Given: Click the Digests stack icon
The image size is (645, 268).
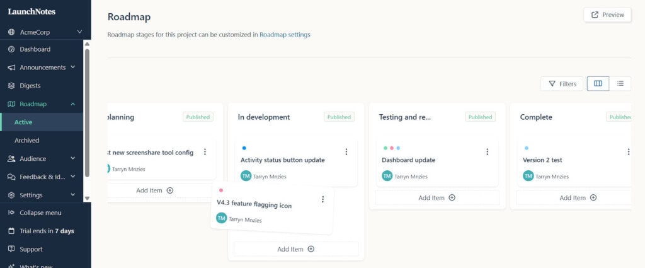Looking at the screenshot, I should (11, 86).
